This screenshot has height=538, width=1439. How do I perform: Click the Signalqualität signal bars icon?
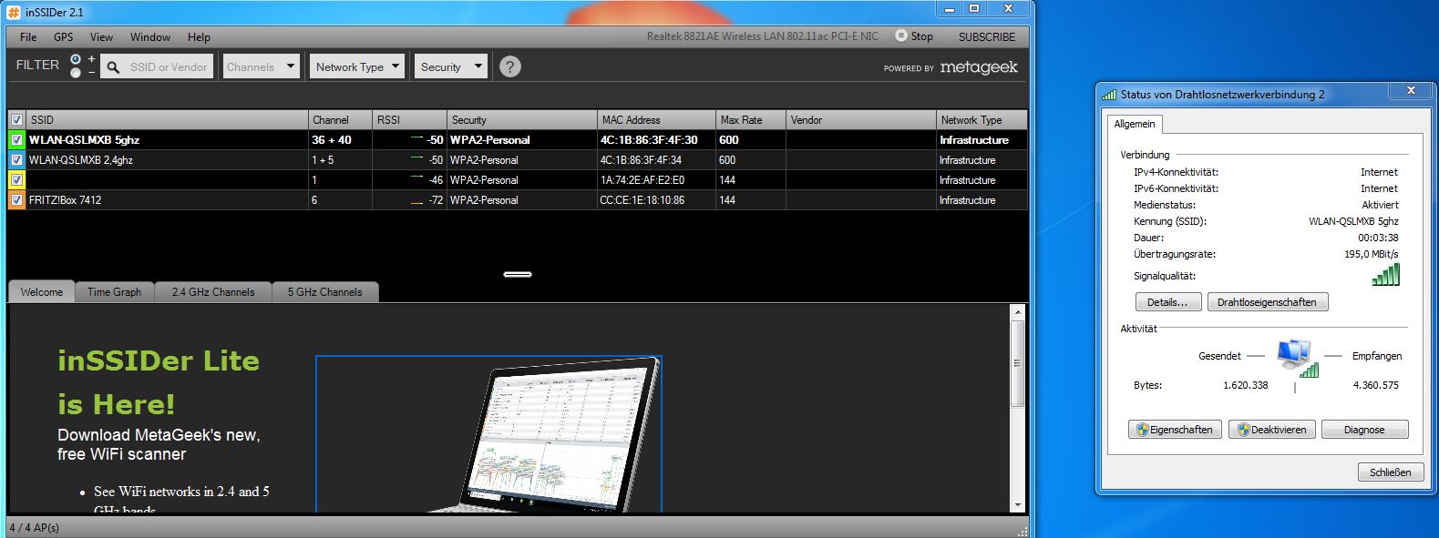pyautogui.click(x=1385, y=275)
